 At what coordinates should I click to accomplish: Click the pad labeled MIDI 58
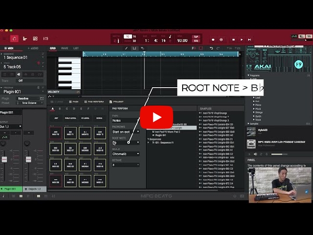coord(56,181)
